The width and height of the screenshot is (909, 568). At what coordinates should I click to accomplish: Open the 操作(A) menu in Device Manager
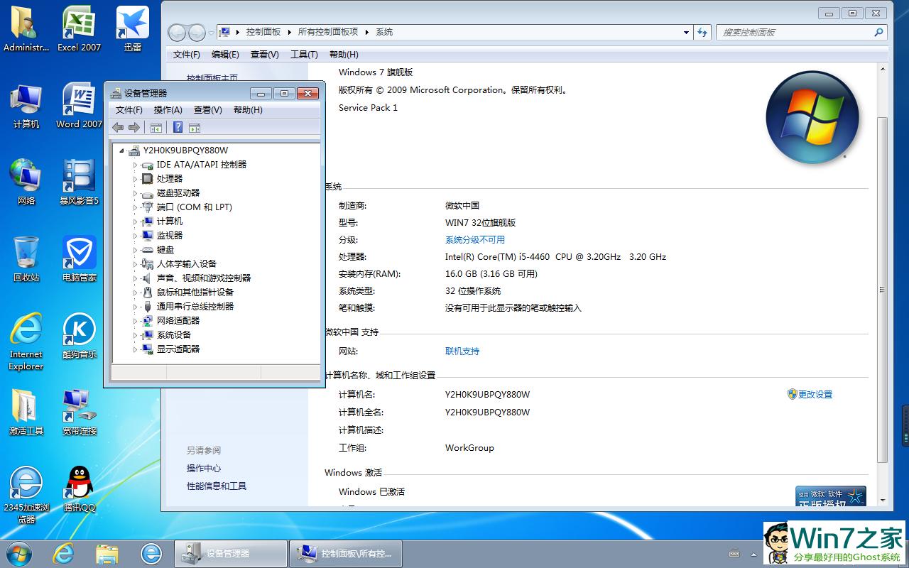pos(168,110)
